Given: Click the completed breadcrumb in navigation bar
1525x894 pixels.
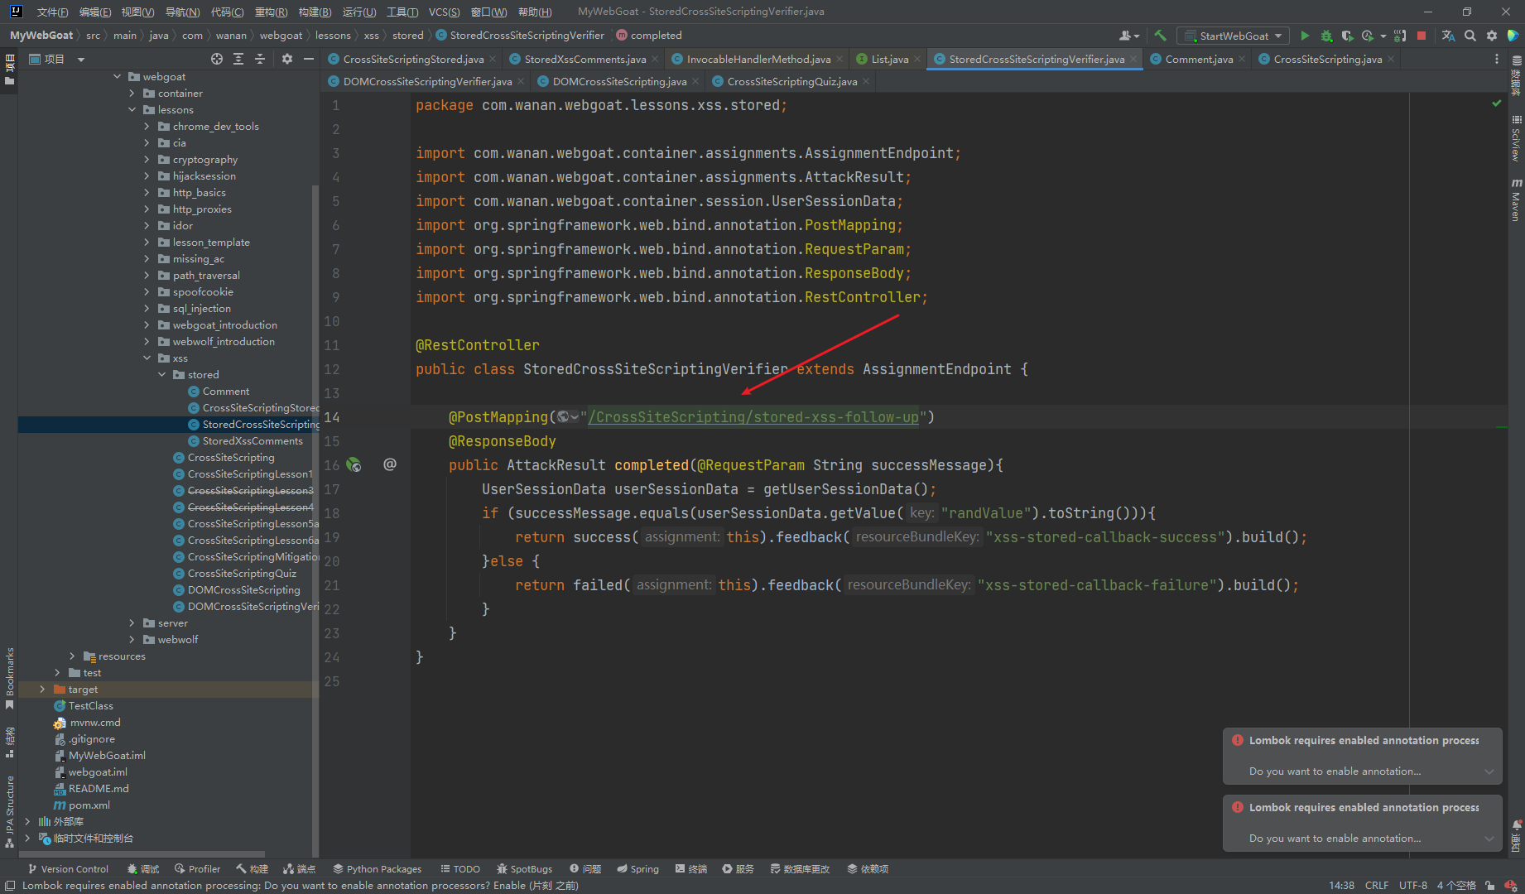Looking at the screenshot, I should click(649, 36).
